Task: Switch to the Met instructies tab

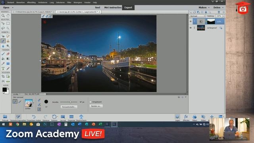Action: [x=113, y=8]
